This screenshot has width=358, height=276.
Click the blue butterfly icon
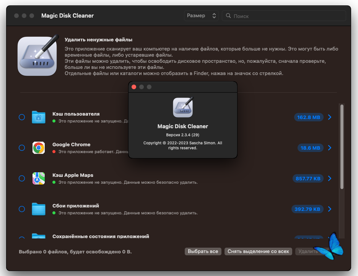330,246
